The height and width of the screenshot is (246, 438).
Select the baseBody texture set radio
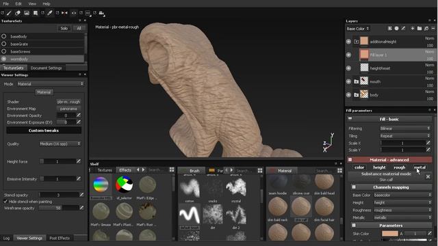click(4, 36)
